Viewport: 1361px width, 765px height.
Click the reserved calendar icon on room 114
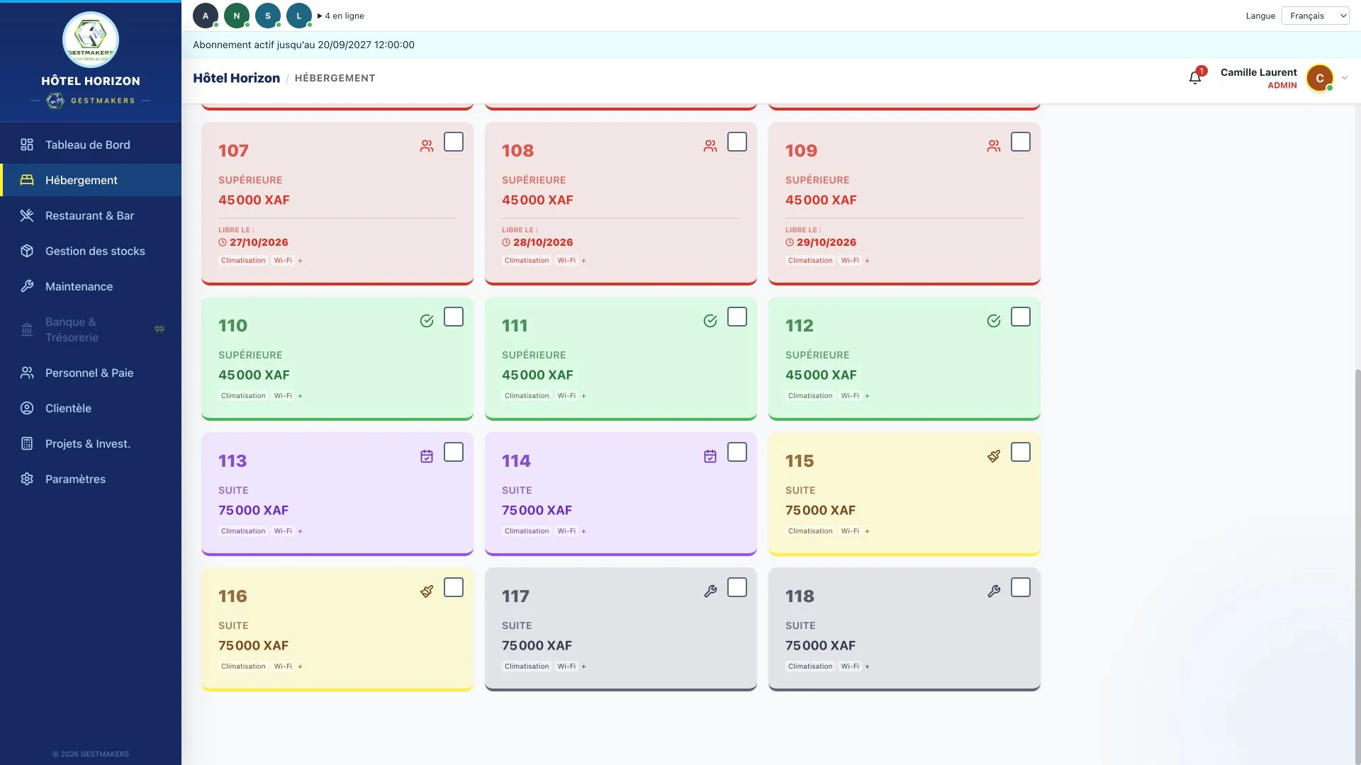[710, 456]
